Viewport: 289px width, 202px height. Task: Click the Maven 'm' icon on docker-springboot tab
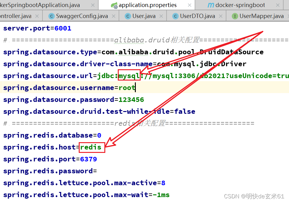pos(211,5)
